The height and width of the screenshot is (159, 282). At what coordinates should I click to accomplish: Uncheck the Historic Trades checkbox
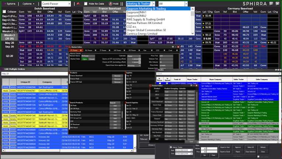(x=171, y=147)
